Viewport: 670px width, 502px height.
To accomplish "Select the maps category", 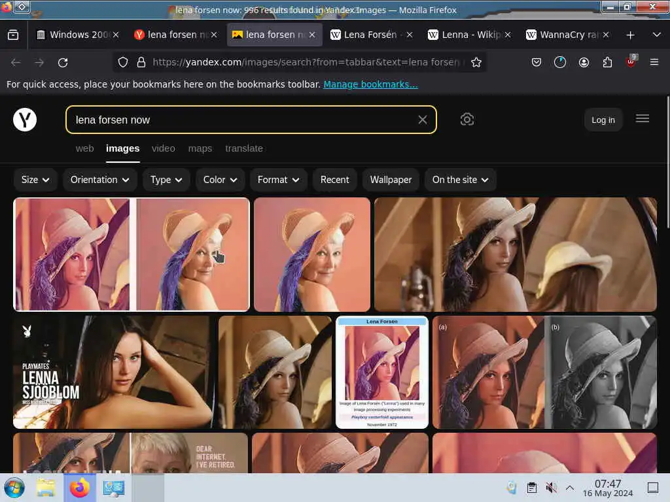I will pyautogui.click(x=200, y=148).
